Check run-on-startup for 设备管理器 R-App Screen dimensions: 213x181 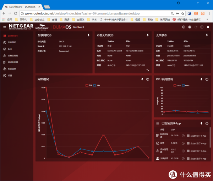click(188, 151)
